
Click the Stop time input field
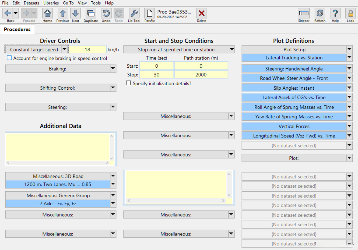click(x=156, y=75)
